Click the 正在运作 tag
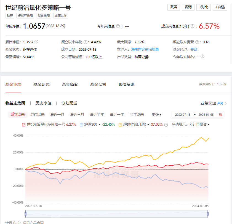The image size is (232, 224). click(x=61, y=15)
